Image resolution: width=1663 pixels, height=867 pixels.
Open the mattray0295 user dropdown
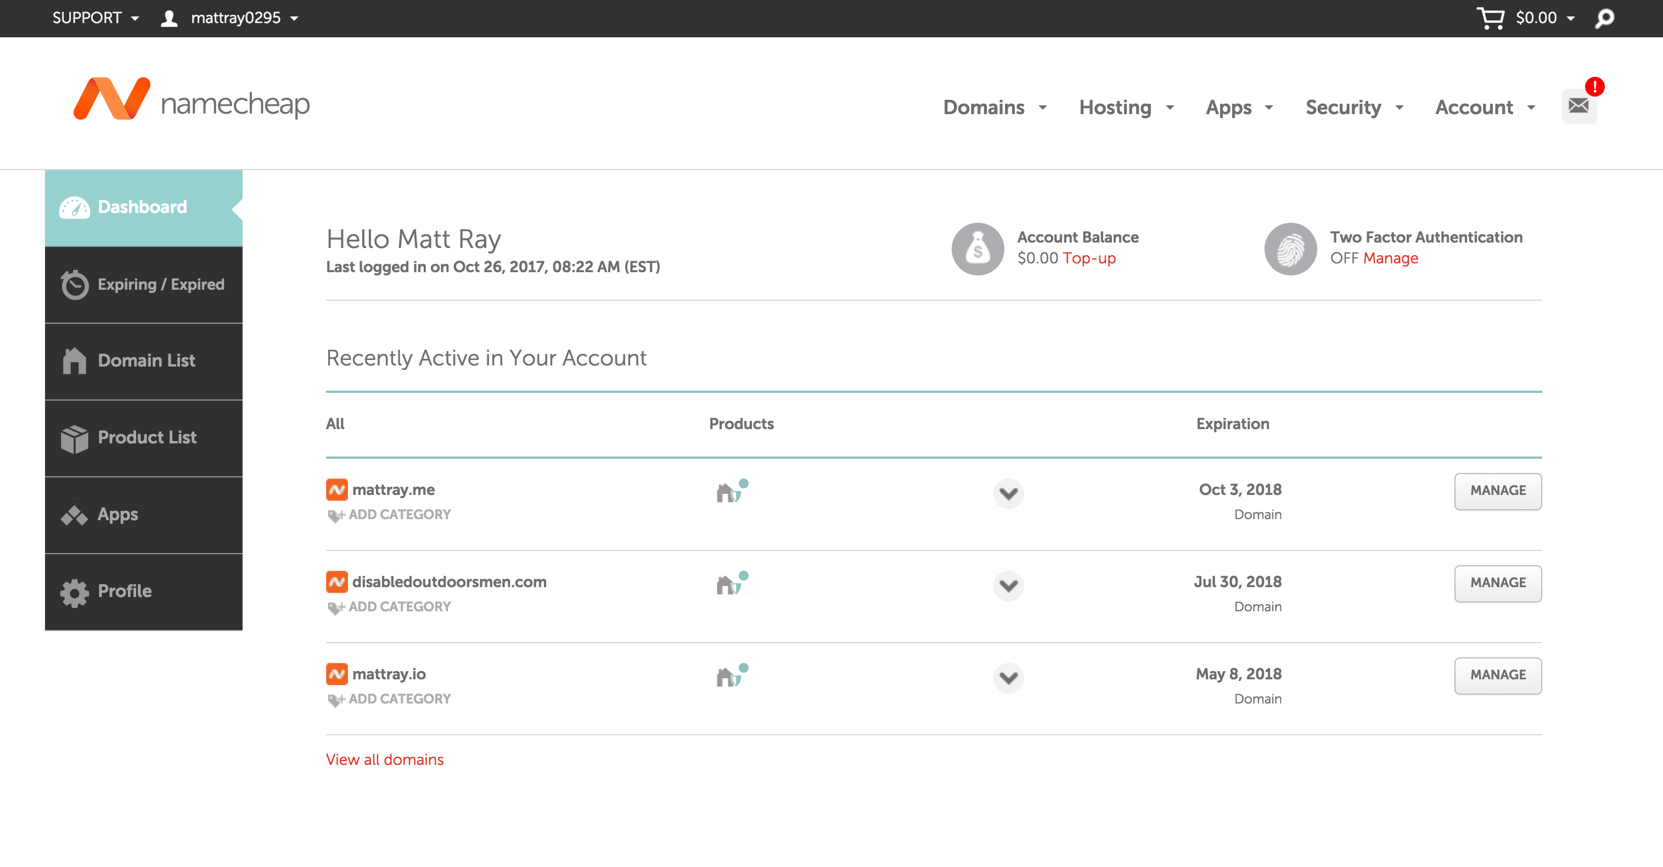point(245,18)
